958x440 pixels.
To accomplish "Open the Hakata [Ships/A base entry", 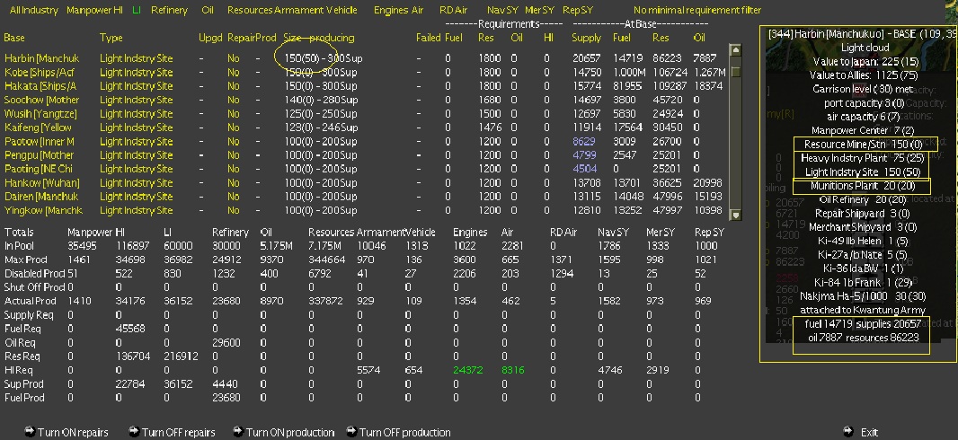I will coord(40,86).
